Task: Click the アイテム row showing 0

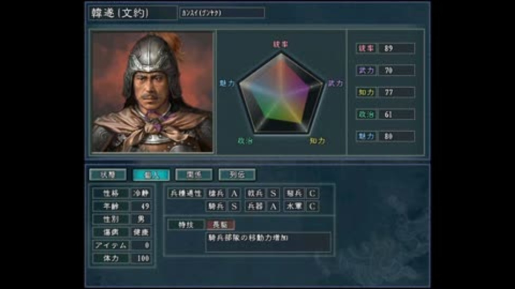Action: pyautogui.click(x=122, y=246)
